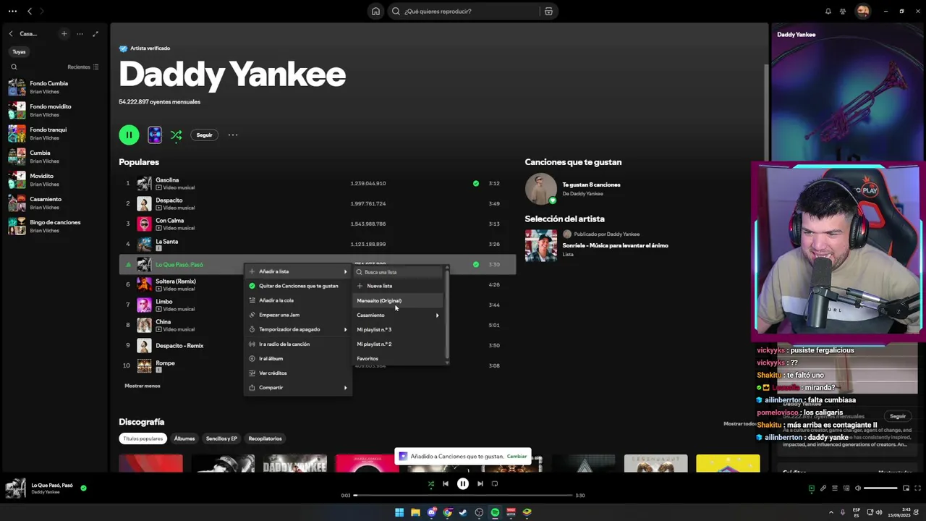Choose Añadir a la cola
926x521 pixels.
298,300
